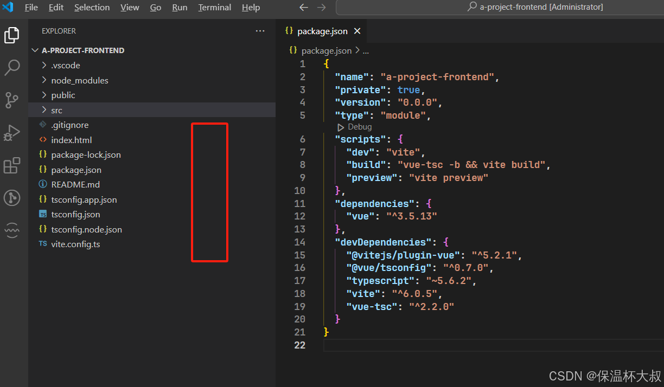The image size is (664, 387).
Task: Click the Explorer more actions ellipsis
Action: click(260, 31)
